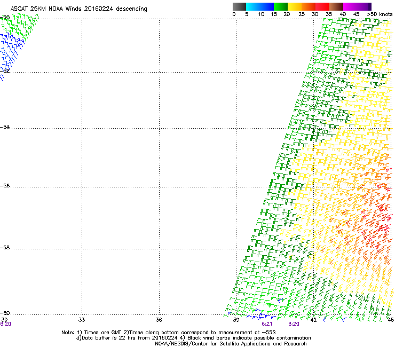Click the cyan-blue 5-15 knots color band
This screenshot has width=395, height=347.
pos(260,6)
